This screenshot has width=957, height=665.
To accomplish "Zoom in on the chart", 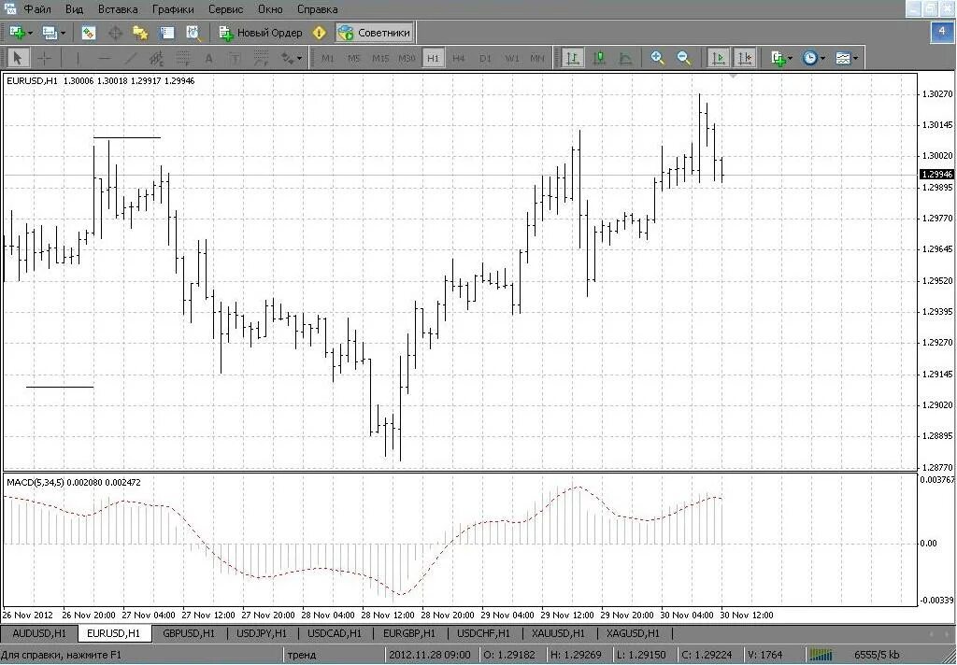I will click(x=657, y=58).
